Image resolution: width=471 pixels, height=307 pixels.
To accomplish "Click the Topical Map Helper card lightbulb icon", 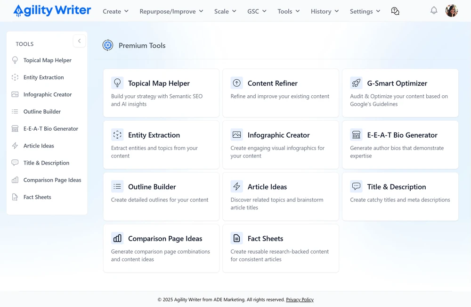I will tap(117, 83).
